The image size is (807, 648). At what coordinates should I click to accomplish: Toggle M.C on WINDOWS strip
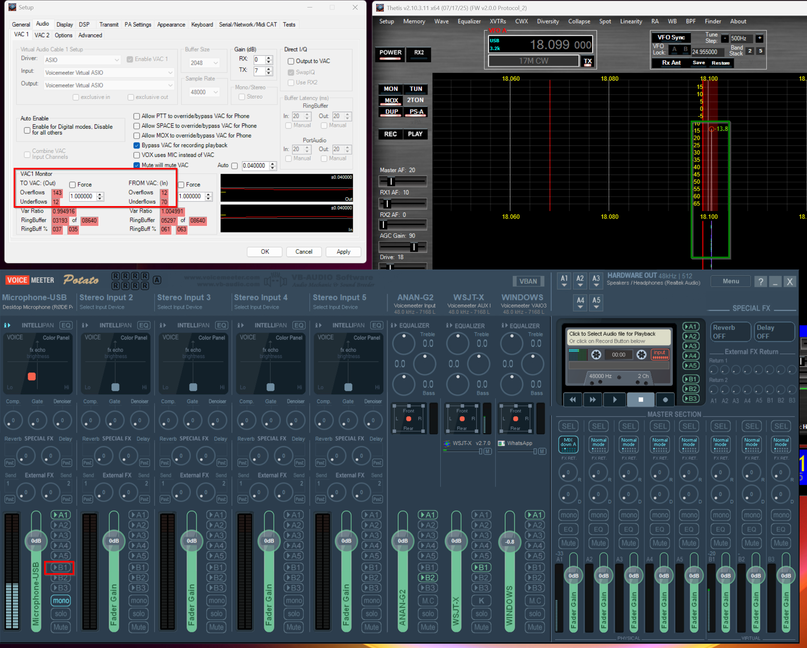(x=535, y=600)
